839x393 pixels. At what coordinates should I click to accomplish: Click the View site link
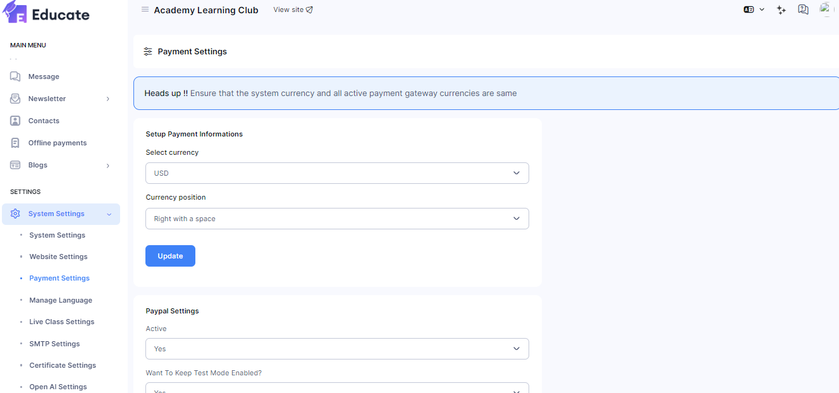(x=293, y=9)
